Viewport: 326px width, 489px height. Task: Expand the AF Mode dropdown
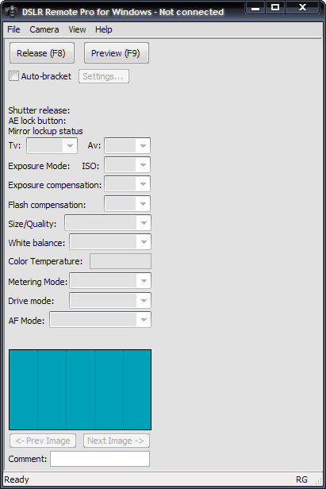(101, 320)
